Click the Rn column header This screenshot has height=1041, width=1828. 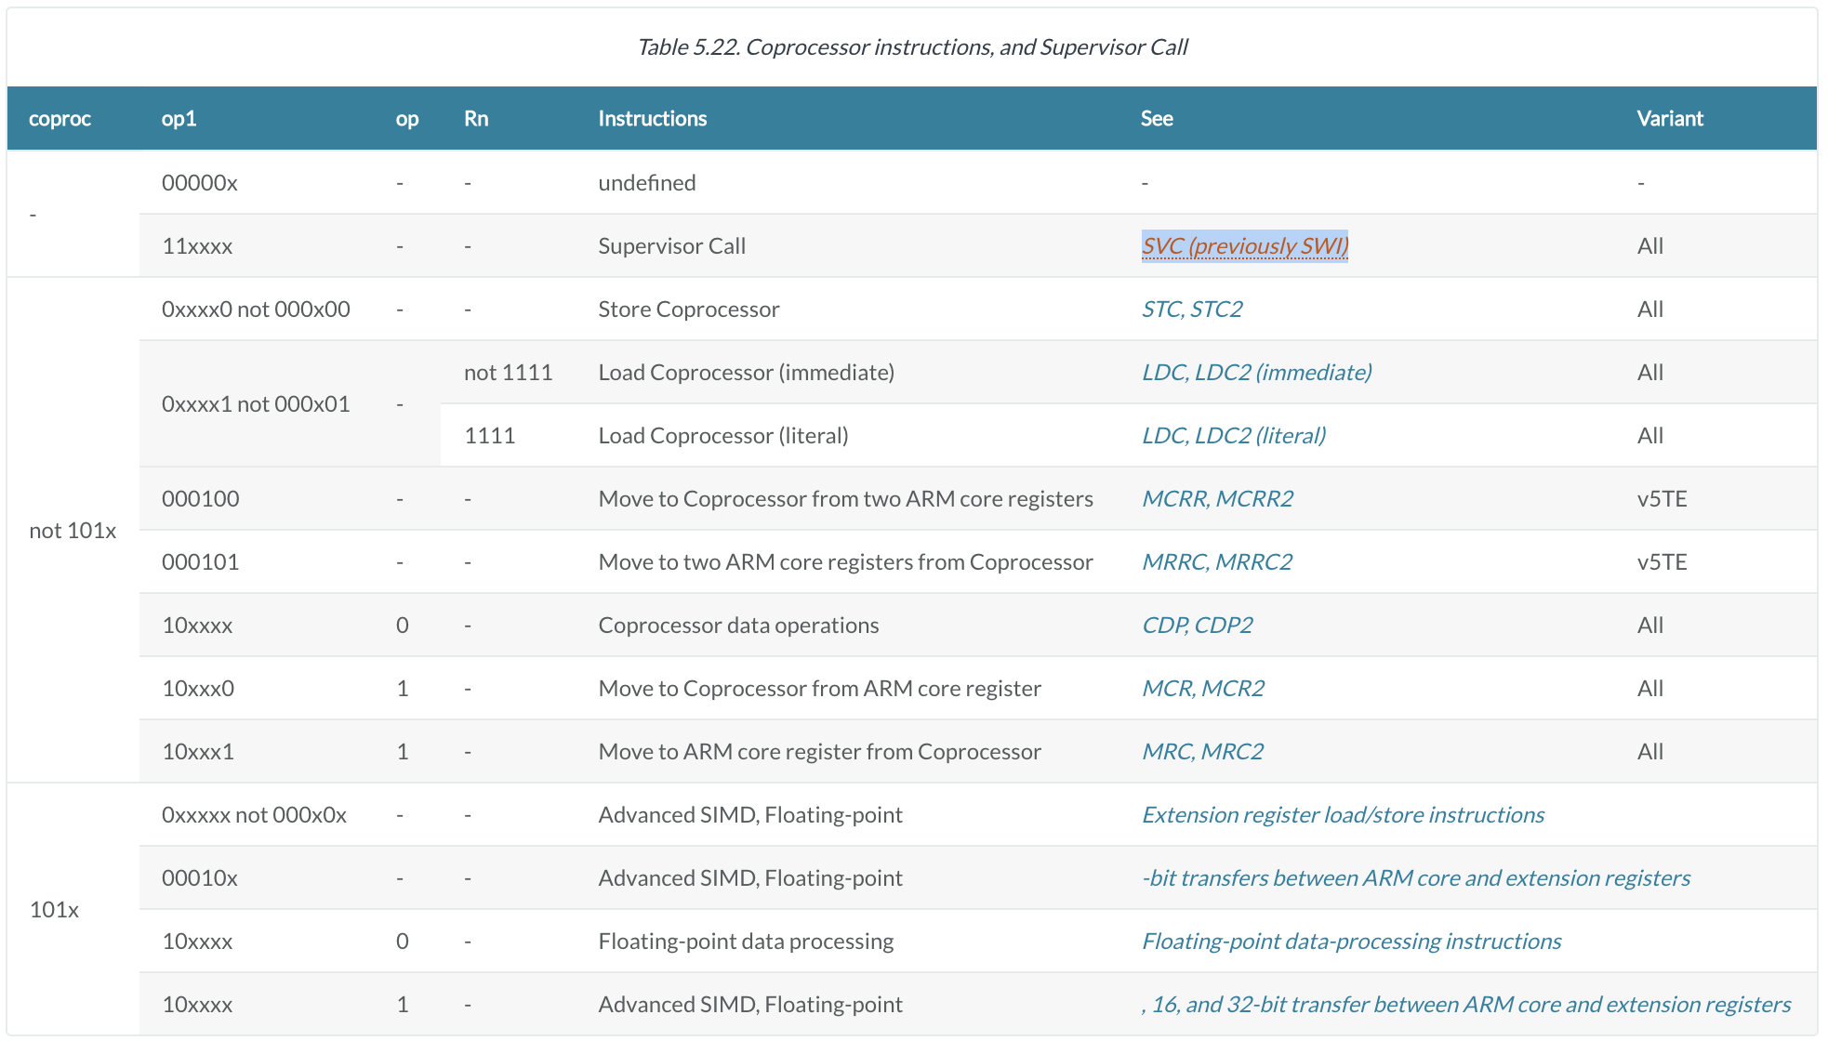pyautogui.click(x=476, y=119)
